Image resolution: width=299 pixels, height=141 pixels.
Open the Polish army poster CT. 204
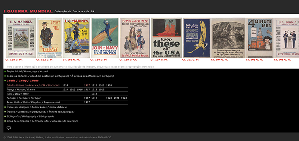[228, 38]
